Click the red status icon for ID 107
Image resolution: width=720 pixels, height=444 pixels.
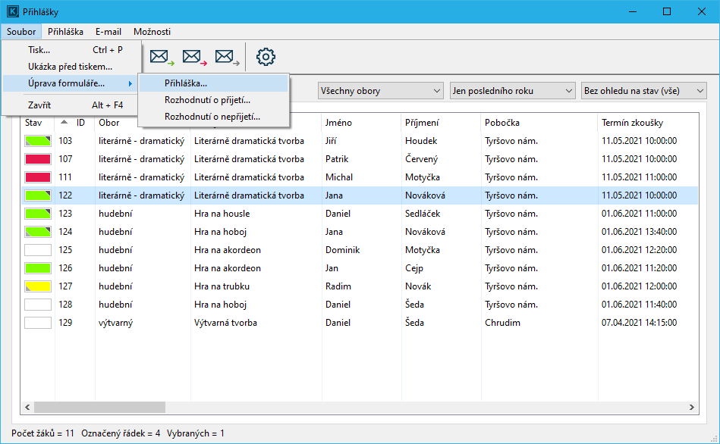(x=37, y=159)
